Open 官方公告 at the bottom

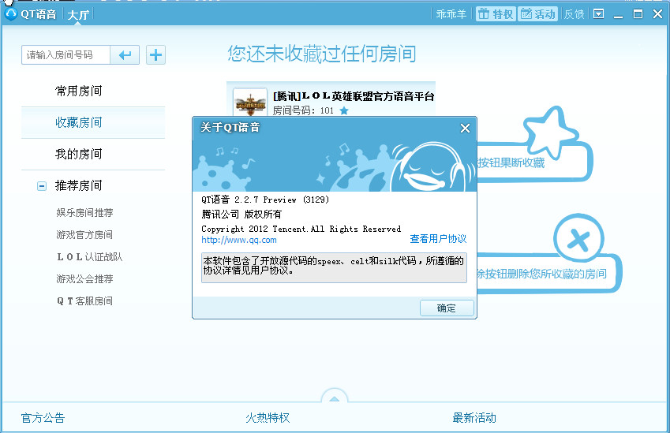(x=43, y=418)
